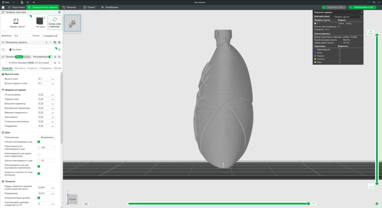Click the horizontal move slider handle
The image size is (382, 208).
[x=308, y=204]
